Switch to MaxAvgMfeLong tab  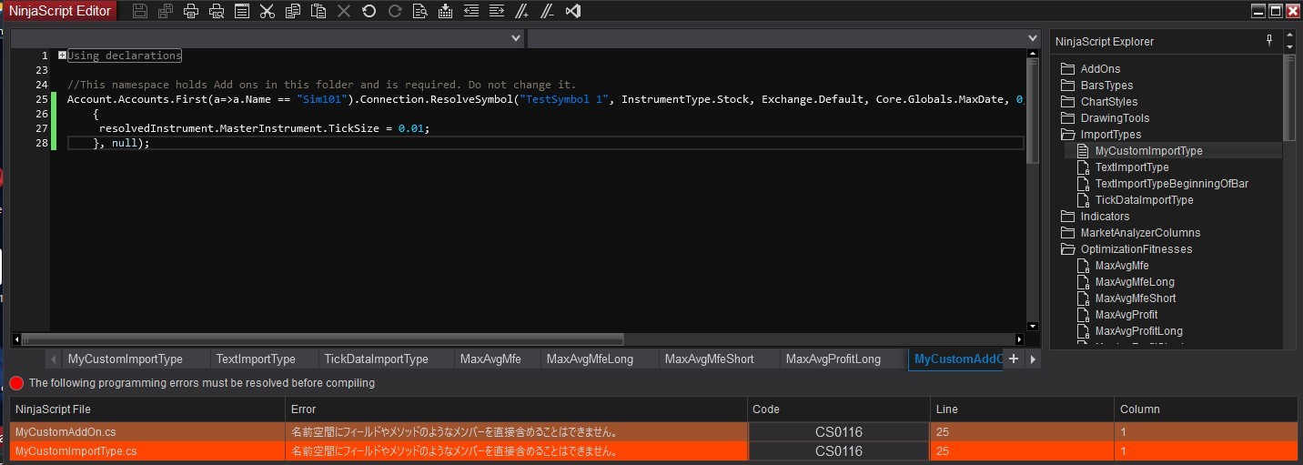pos(590,359)
